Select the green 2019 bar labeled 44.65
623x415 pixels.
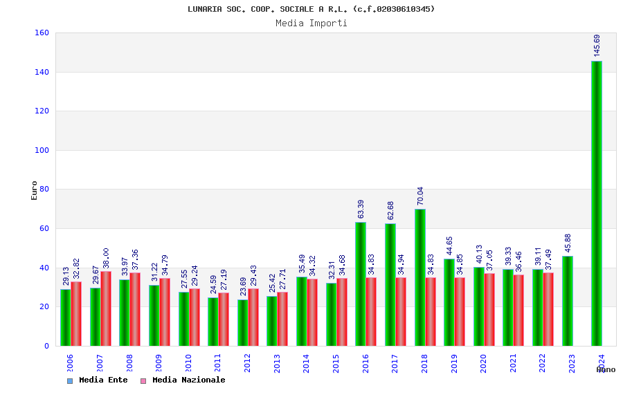pos(449,302)
